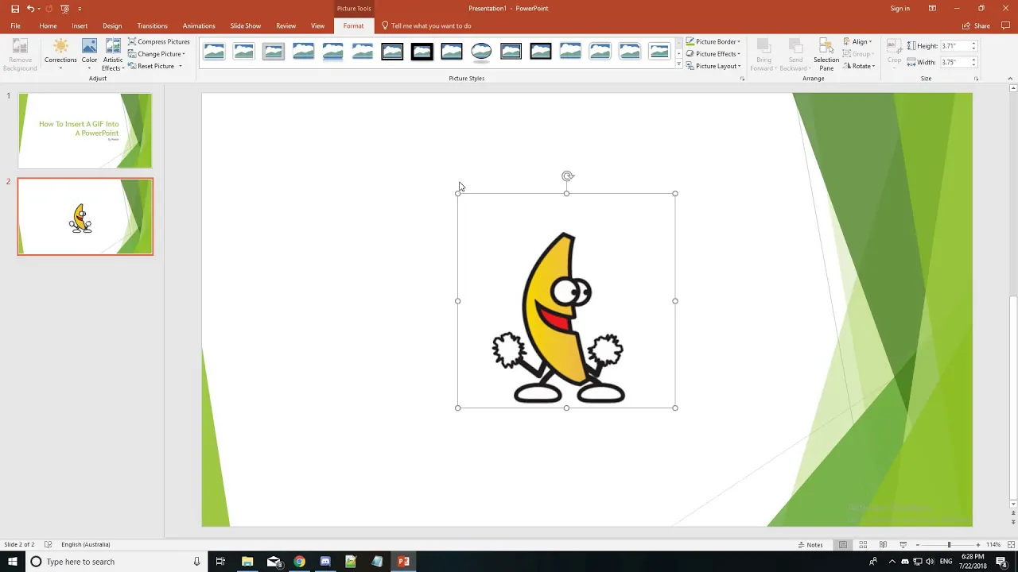Start Slide Show from status bar
This screenshot has width=1018, height=572.
(903, 545)
